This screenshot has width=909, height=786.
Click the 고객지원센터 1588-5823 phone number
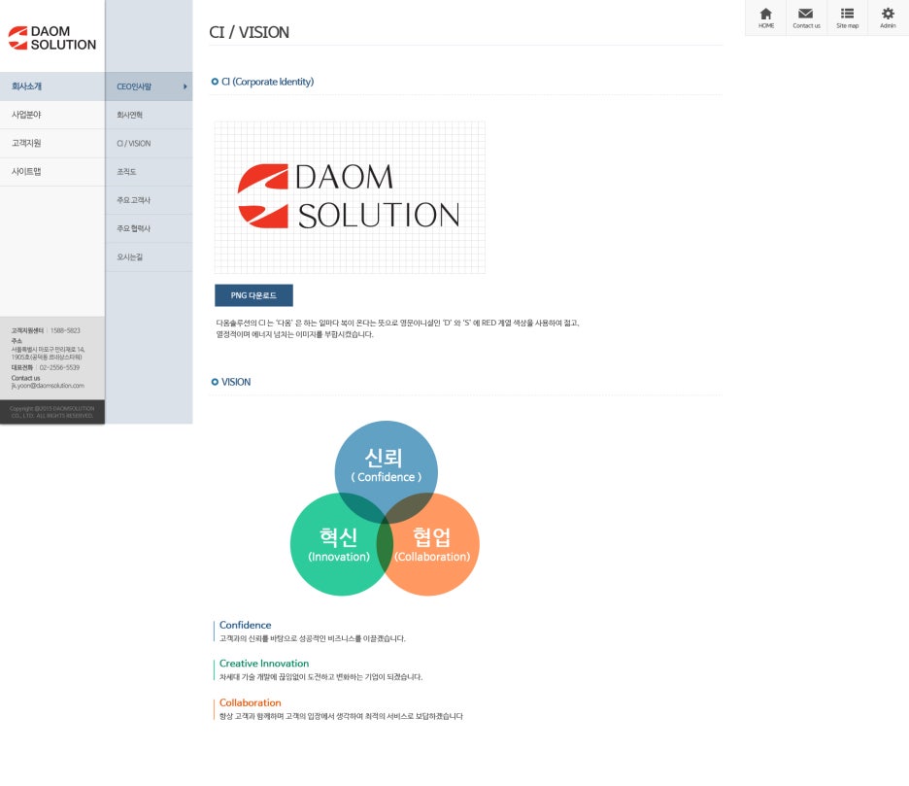click(x=65, y=330)
